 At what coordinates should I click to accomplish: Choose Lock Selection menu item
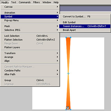coord(30,36)
